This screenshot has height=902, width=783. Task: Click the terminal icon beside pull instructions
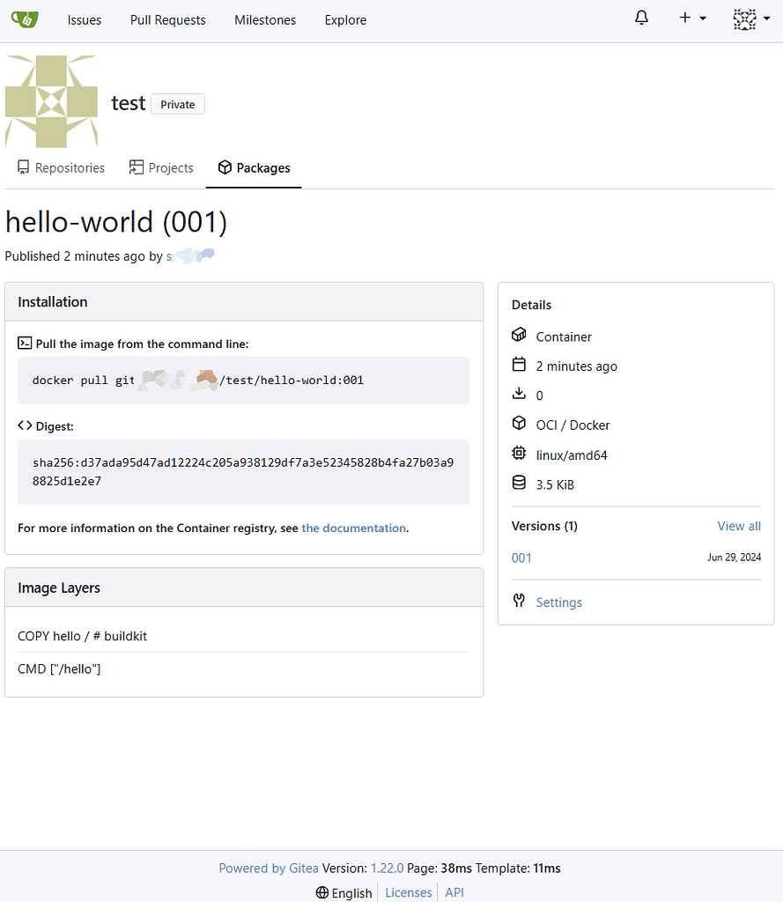coord(24,344)
